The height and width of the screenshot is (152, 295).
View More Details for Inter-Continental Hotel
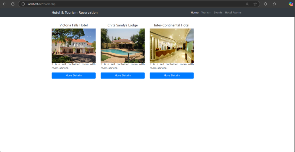(x=172, y=75)
